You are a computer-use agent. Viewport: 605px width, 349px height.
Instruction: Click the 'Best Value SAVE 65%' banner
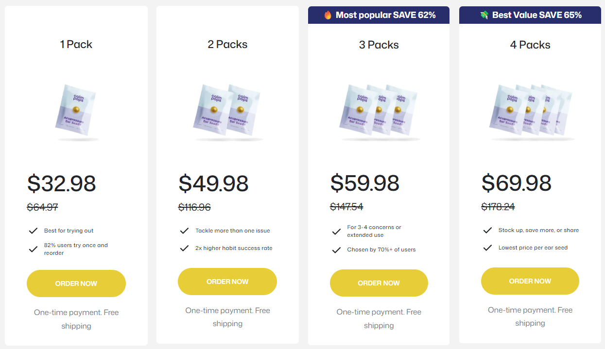pyautogui.click(x=530, y=15)
